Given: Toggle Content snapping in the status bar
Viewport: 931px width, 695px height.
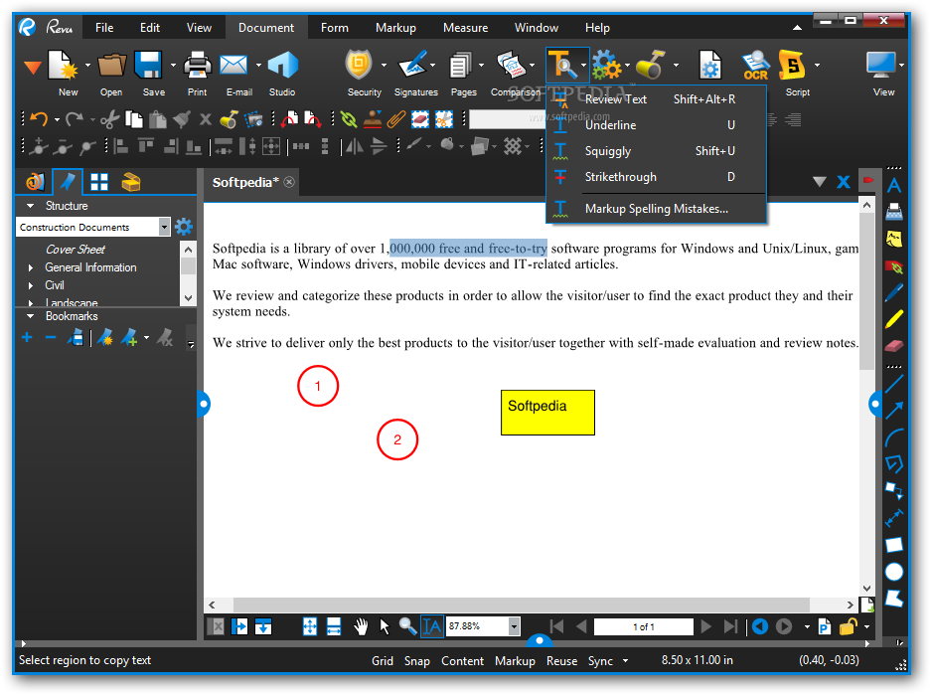Looking at the screenshot, I should point(463,660).
